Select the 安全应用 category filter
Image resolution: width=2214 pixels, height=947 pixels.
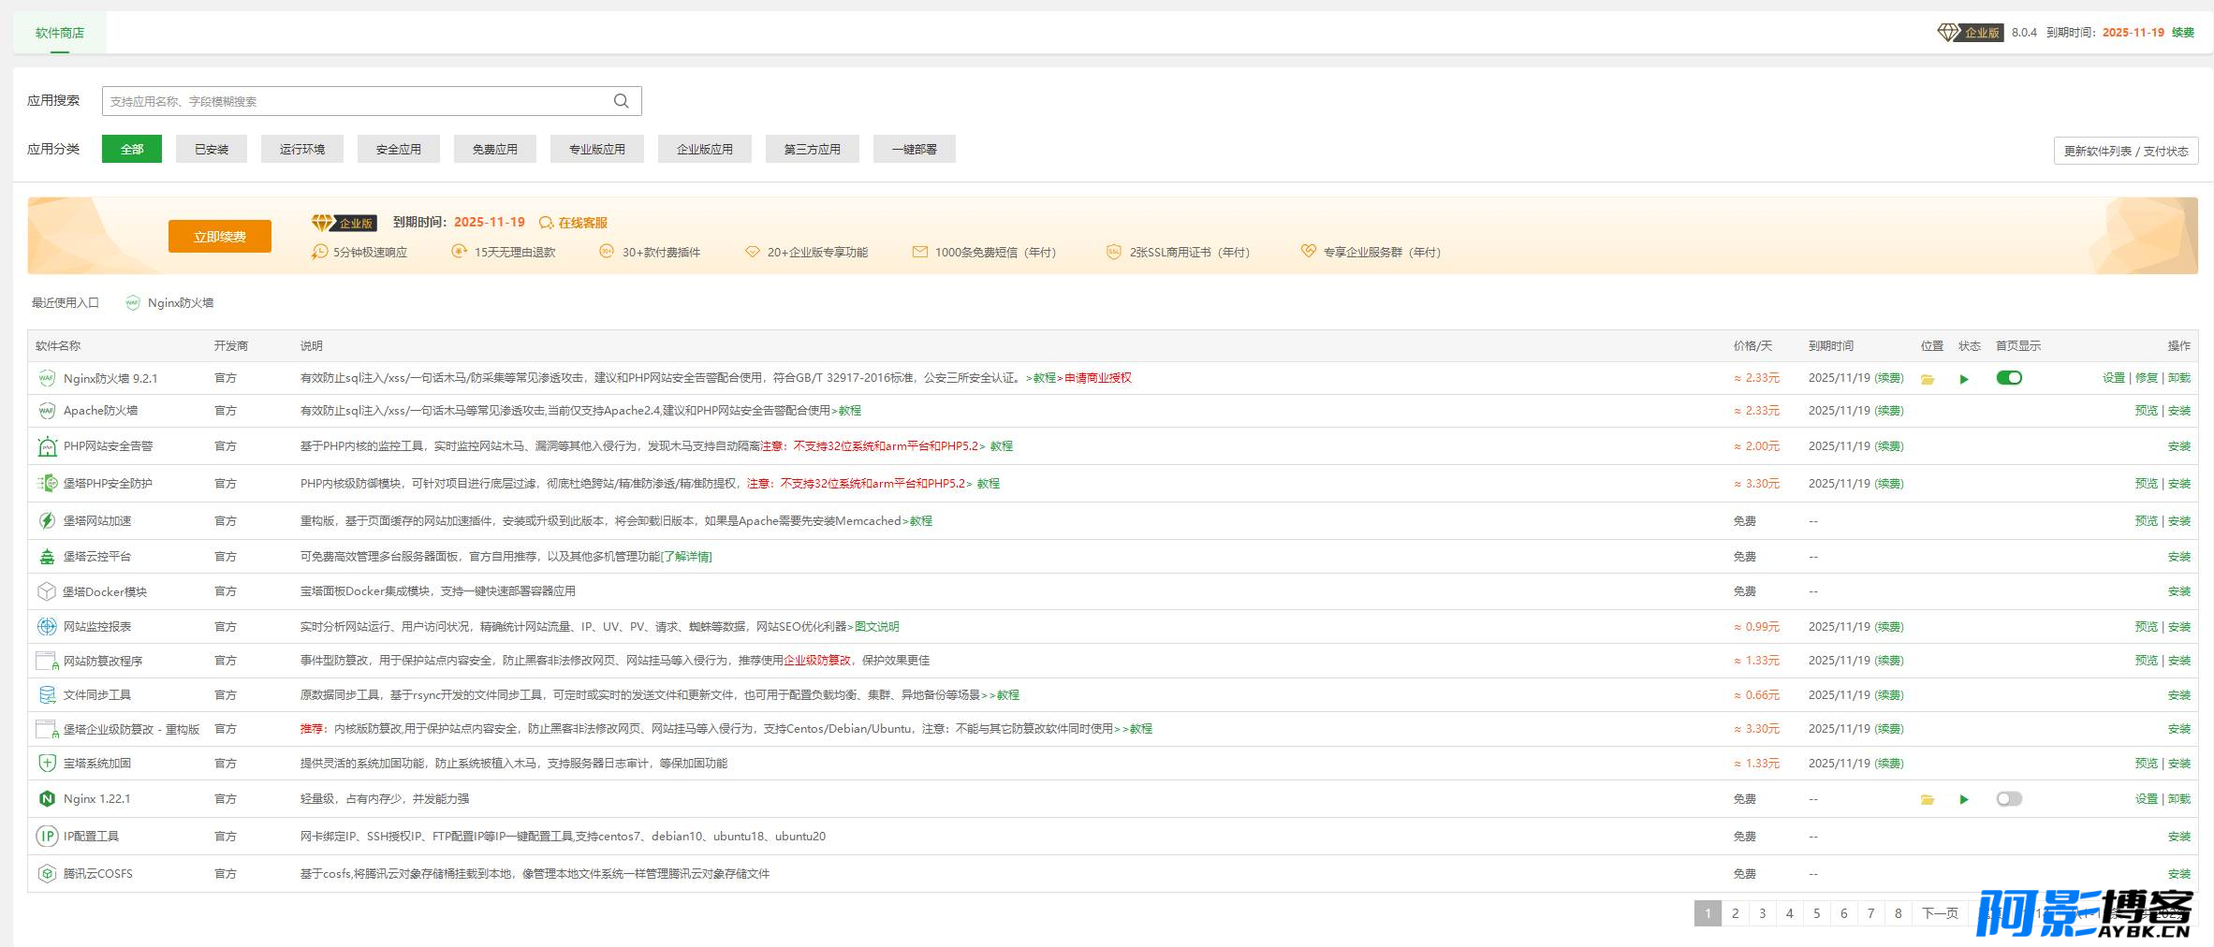click(x=399, y=149)
